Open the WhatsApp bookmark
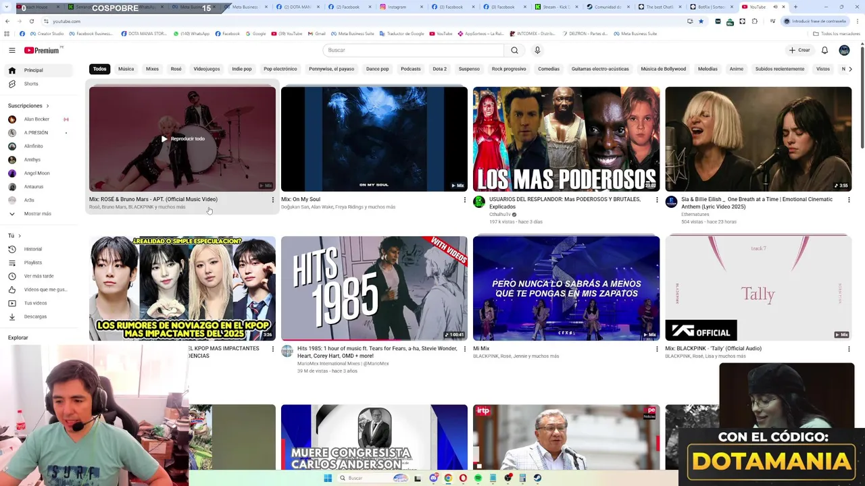Image resolution: width=865 pixels, height=486 pixels. [x=191, y=33]
